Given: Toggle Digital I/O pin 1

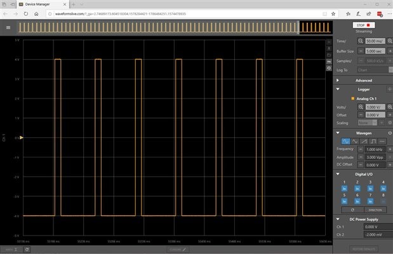Looking at the screenshot, I should point(345,189).
